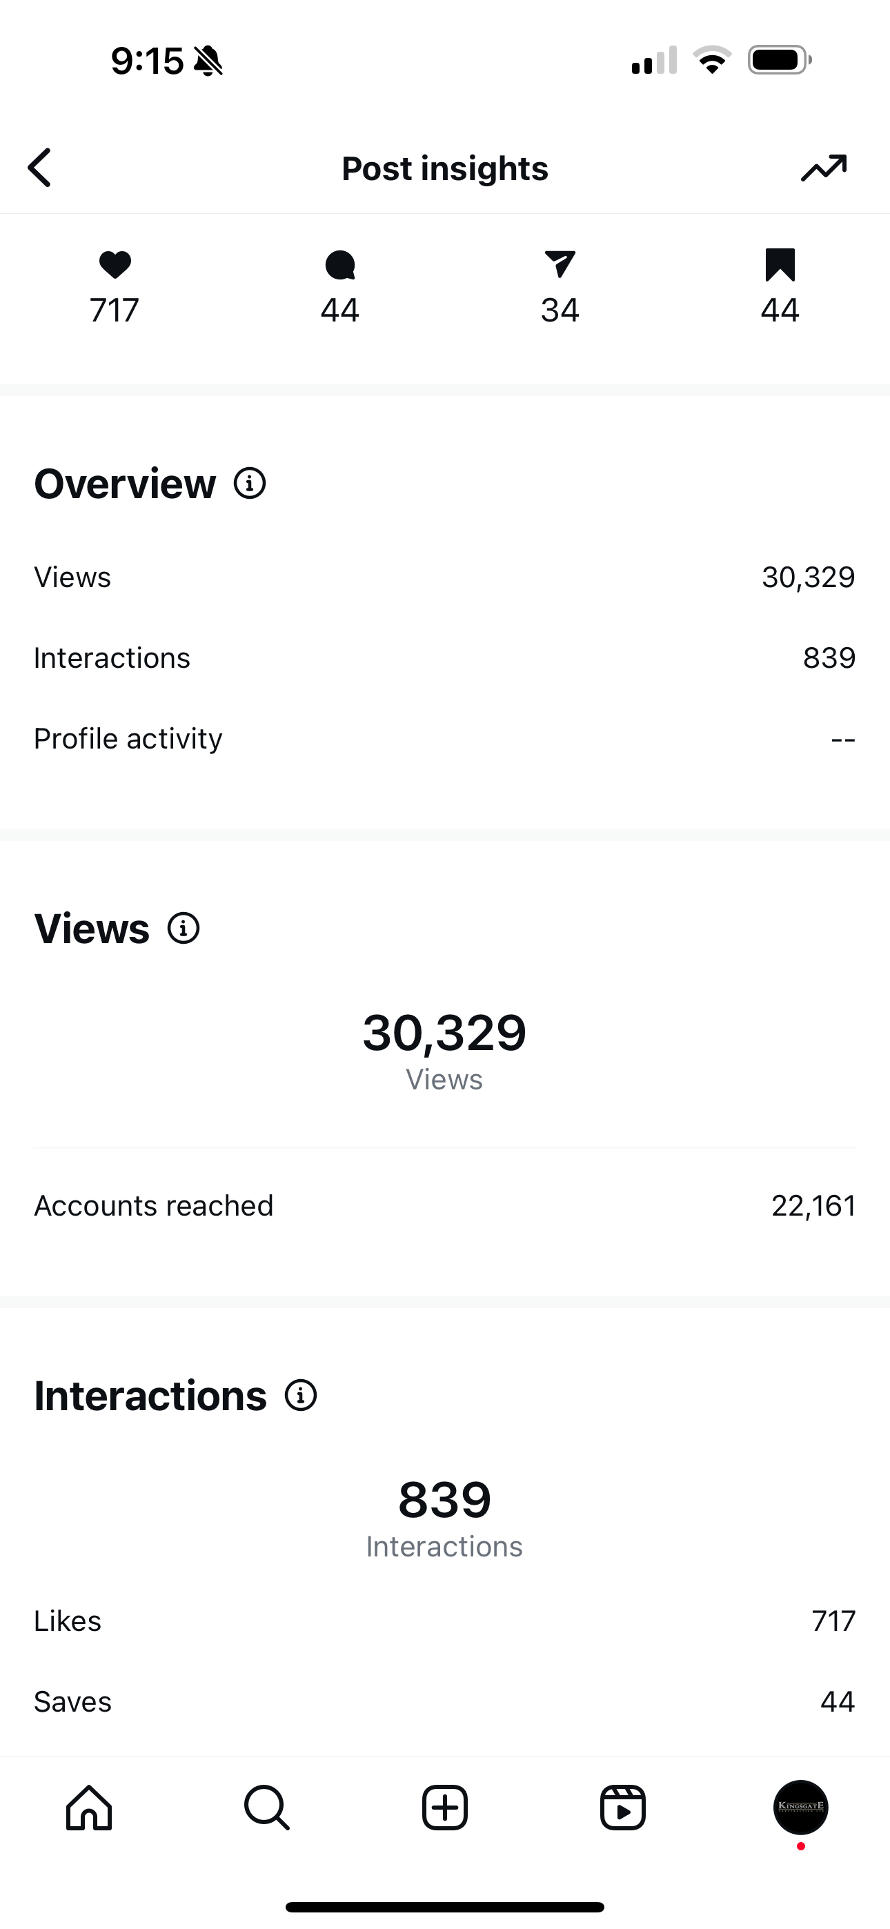Tap the back chevron arrow

point(40,167)
